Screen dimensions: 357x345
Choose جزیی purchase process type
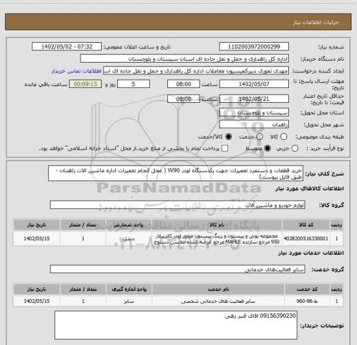295,149
